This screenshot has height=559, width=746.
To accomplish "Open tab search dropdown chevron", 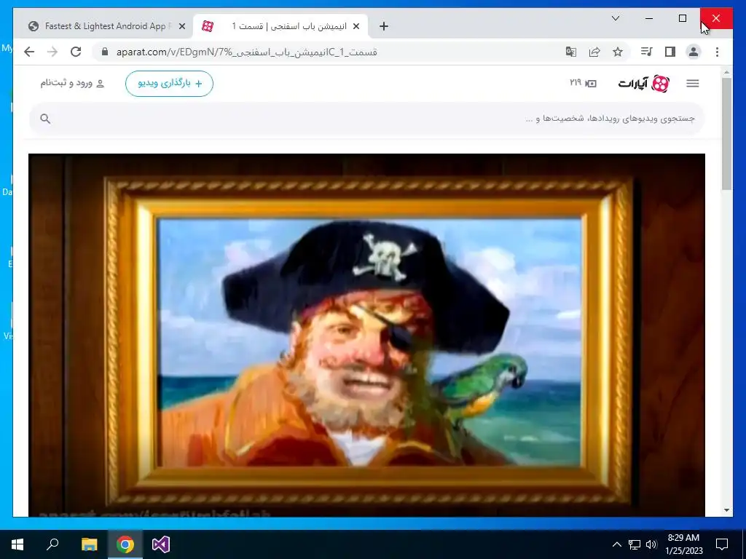I will (615, 18).
